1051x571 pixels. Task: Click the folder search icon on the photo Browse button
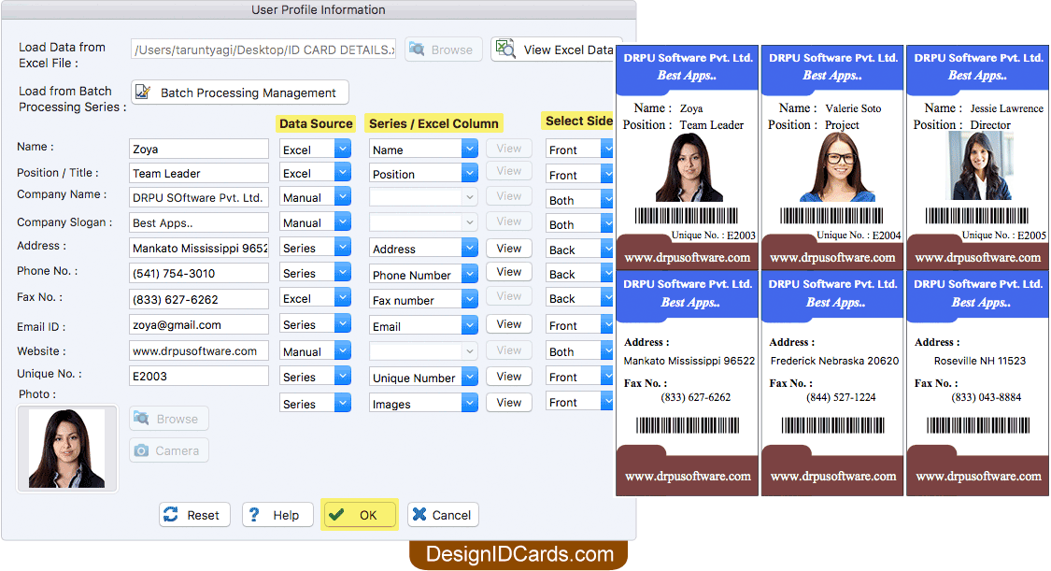[141, 418]
